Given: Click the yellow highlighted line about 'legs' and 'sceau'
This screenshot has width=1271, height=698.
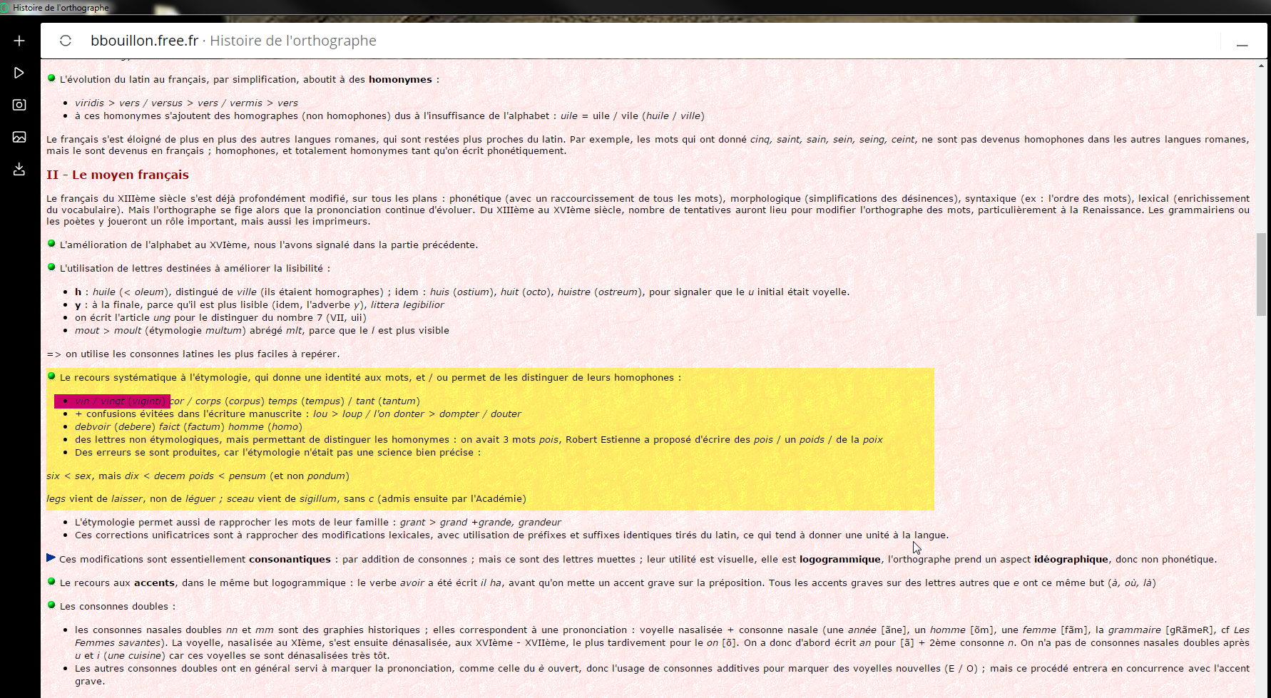Looking at the screenshot, I should pos(285,499).
